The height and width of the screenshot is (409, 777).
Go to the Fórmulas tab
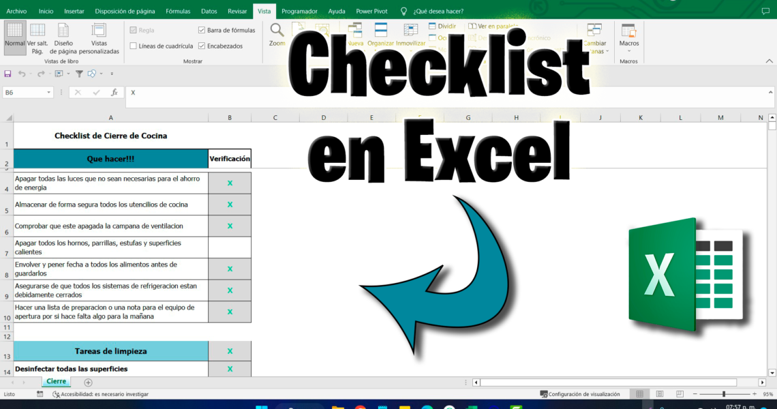[x=178, y=11]
